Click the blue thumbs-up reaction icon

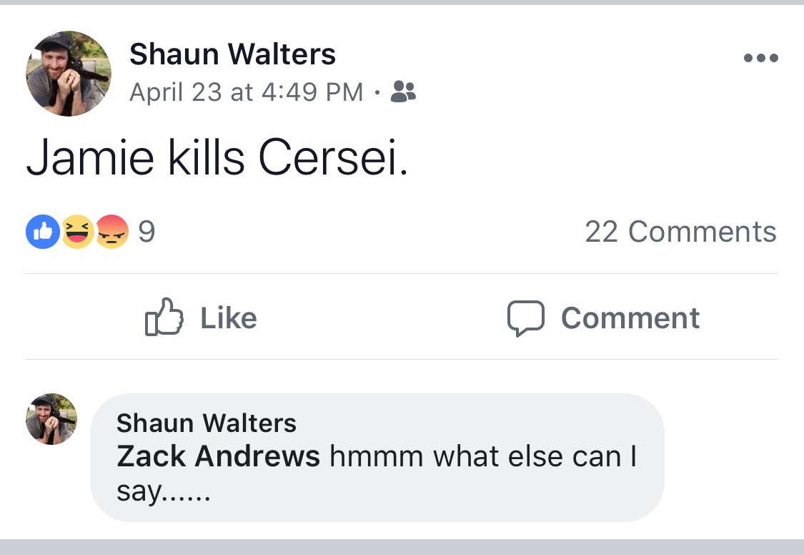coord(43,232)
